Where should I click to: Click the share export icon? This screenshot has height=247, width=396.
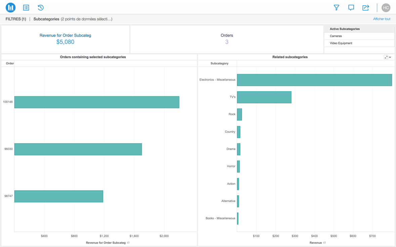pyautogui.click(x=366, y=8)
